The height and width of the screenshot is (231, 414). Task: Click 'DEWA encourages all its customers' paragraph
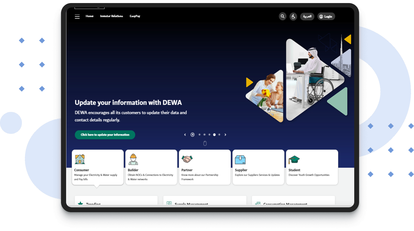pos(131,116)
